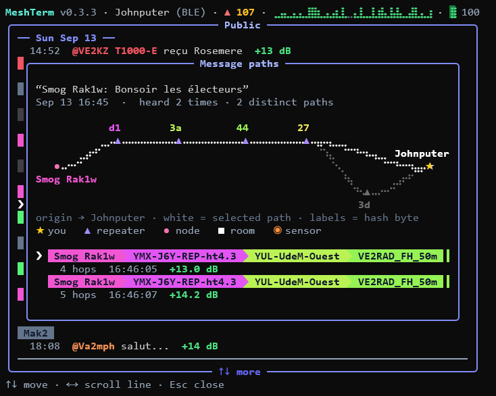Click YMX-J6Y-REP-ht4.3 segment in 5 hops path
496x396 pixels.
pos(184,282)
